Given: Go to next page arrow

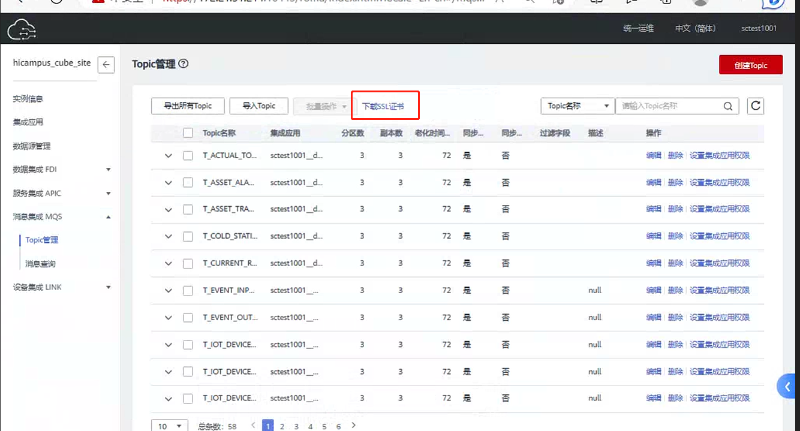Looking at the screenshot, I should point(354,426).
